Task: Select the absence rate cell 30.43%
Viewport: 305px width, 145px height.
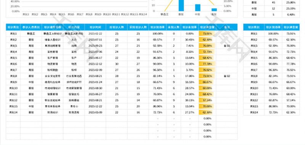Action: click(189, 40)
